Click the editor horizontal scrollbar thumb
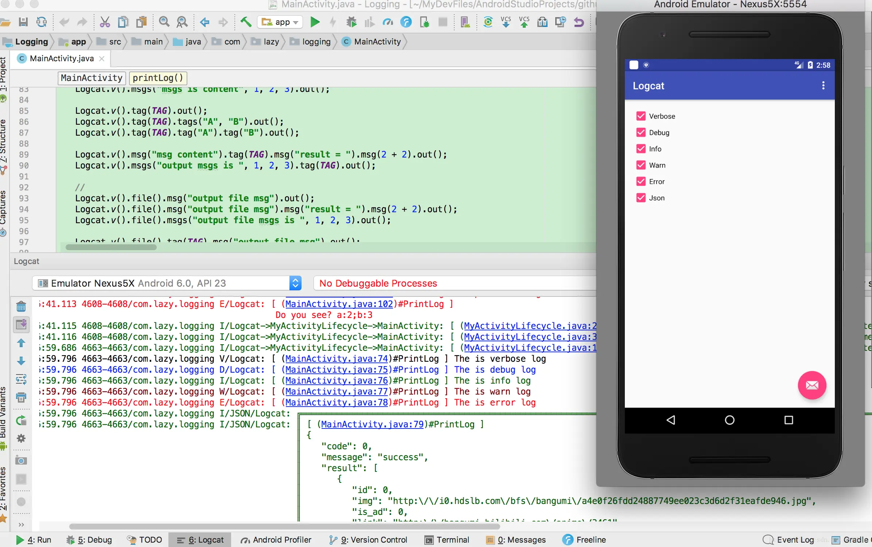Viewport: 872px width, 547px height. (111, 247)
